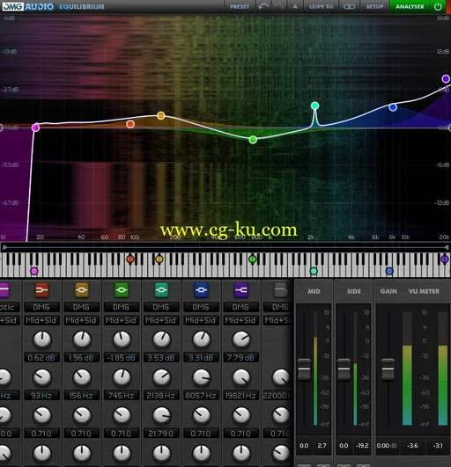Image resolution: width=451 pixels, height=467 pixels.
Task: Click the DMG Audio logo
Action: click(28, 6)
